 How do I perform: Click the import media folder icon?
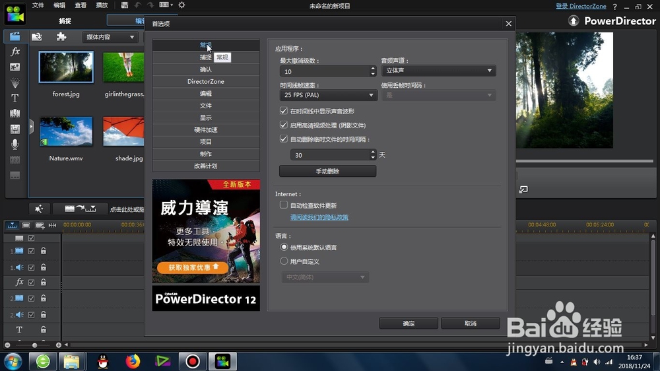tap(37, 36)
